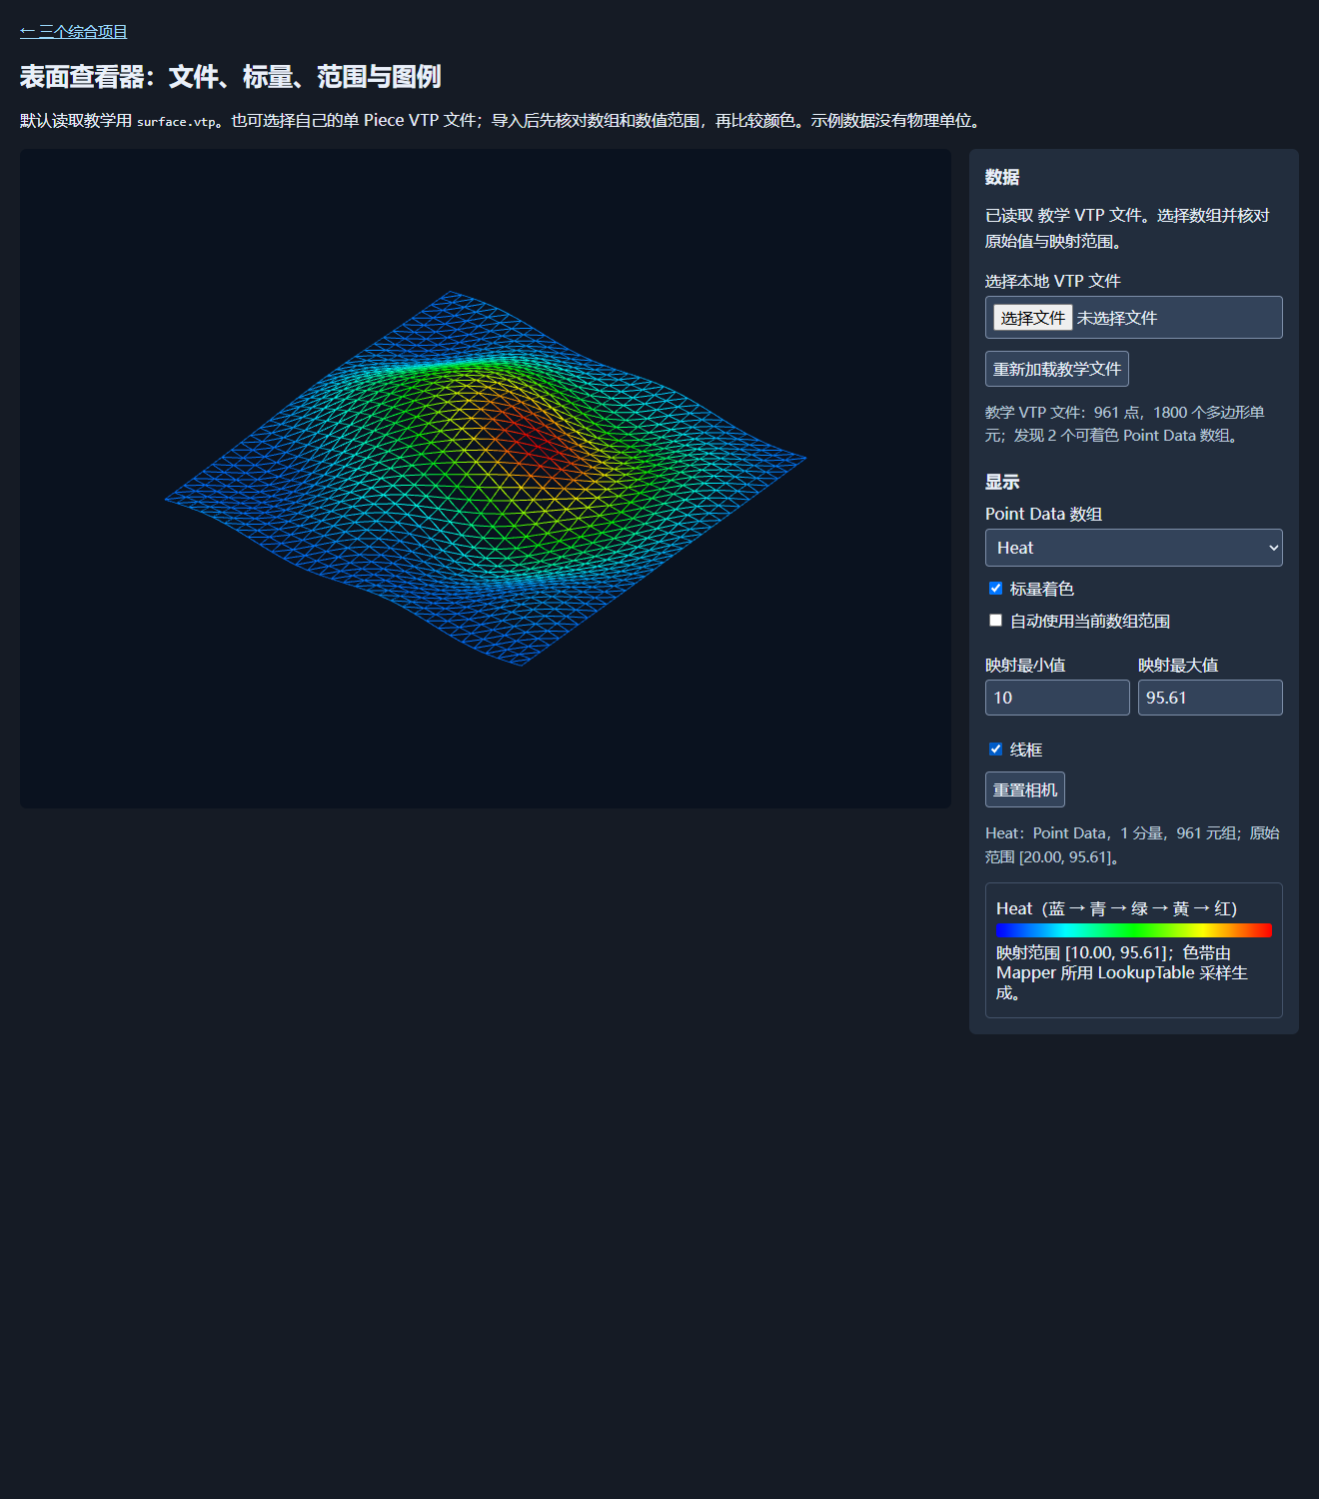Click the rainbow Heat color legend bar
1319x1499 pixels.
[1134, 930]
